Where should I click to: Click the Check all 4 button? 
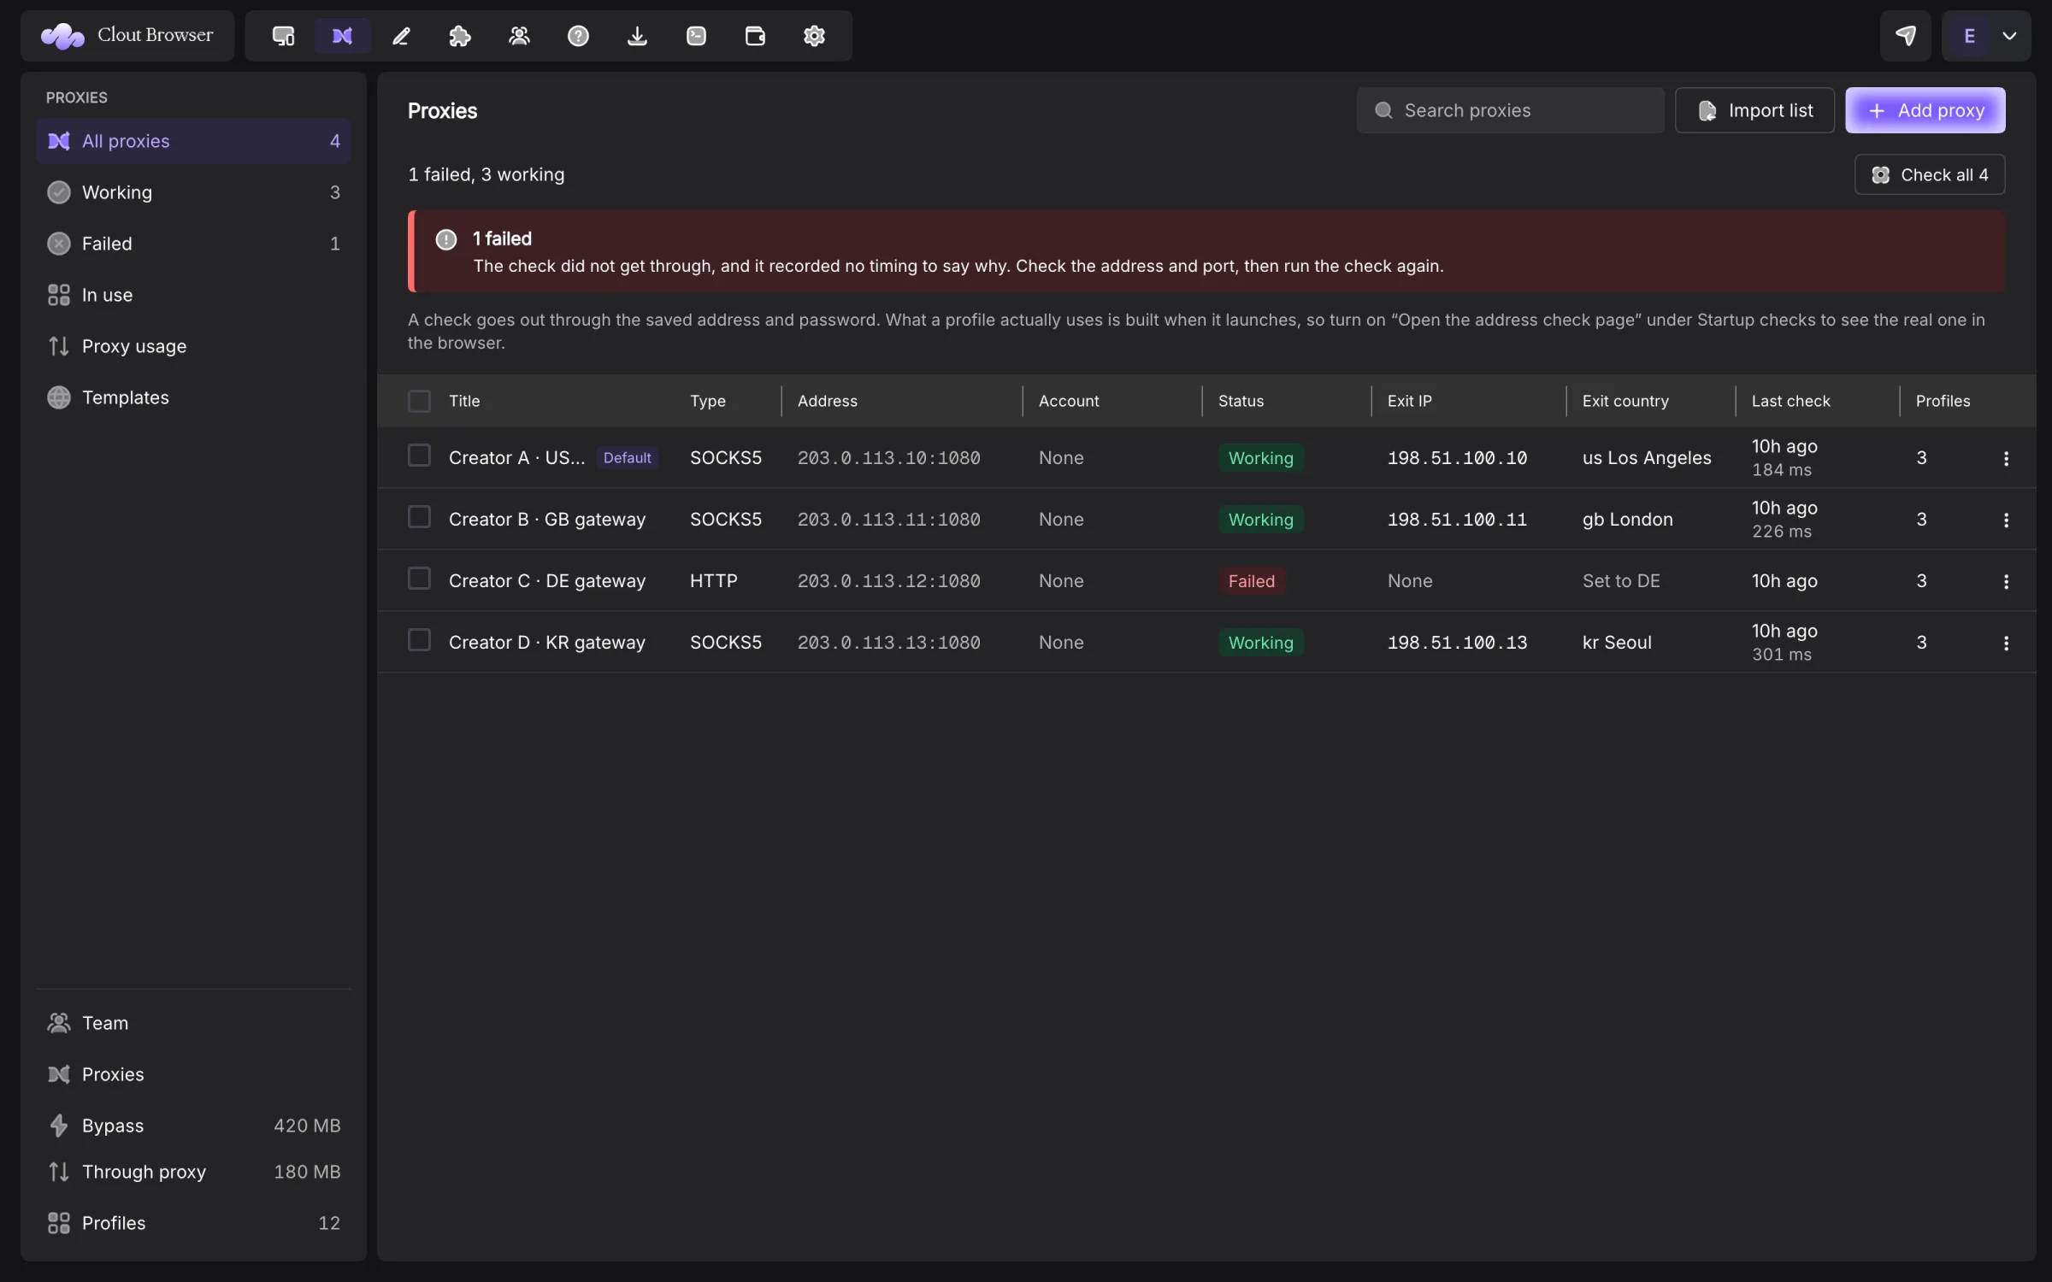(x=1930, y=174)
